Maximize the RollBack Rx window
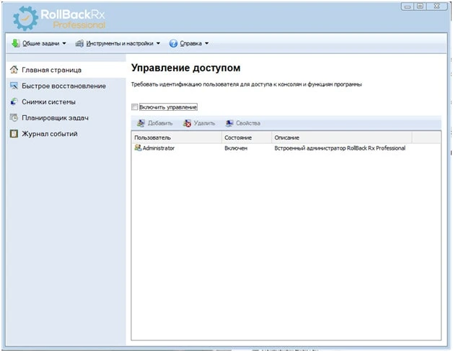453x352 pixels. (x=421, y=6)
